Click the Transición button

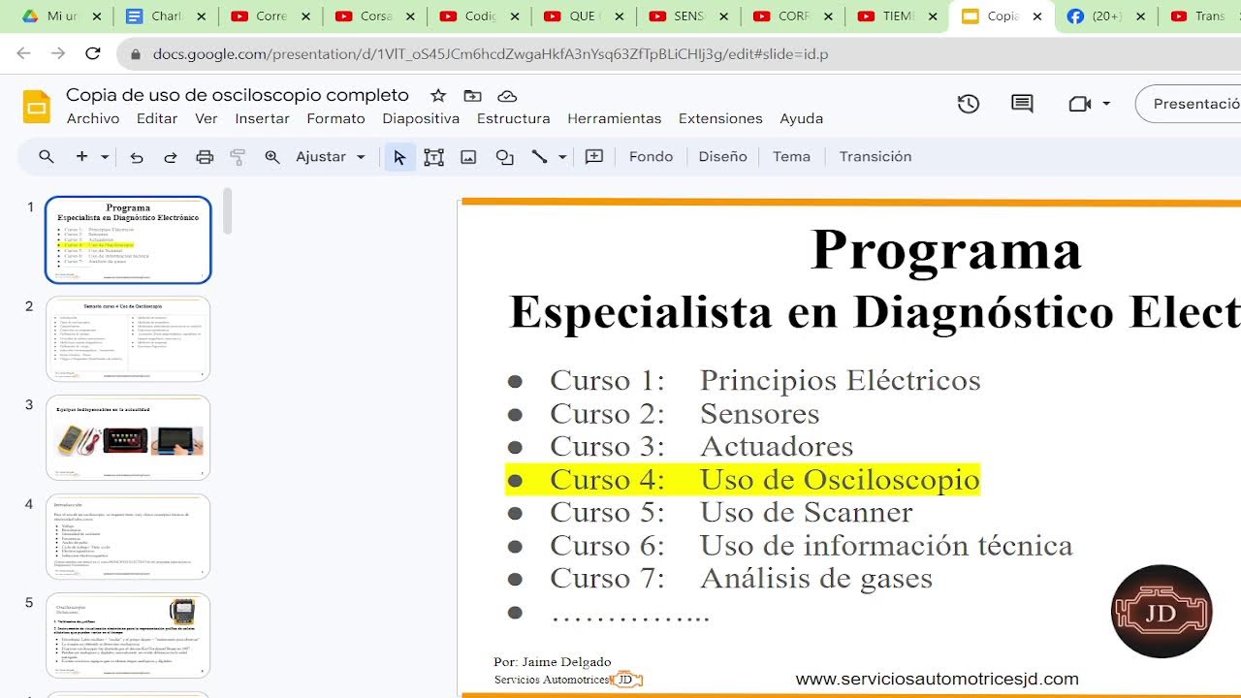(875, 156)
